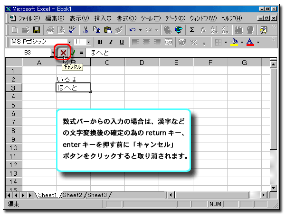The height and width of the screenshot is (216, 285).
Task: Click the red X Cancel button
Action: tap(63, 53)
